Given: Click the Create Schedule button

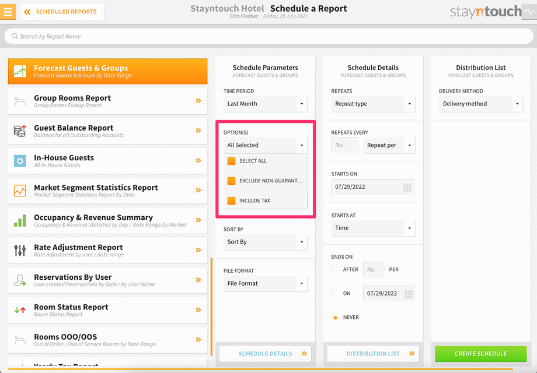Looking at the screenshot, I should [481, 354].
